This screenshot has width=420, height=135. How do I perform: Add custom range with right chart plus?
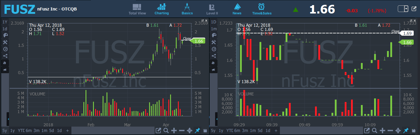276,130
